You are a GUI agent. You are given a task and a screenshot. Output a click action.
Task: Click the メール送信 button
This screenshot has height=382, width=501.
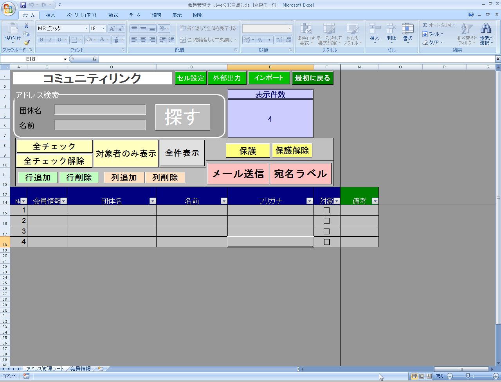click(238, 174)
